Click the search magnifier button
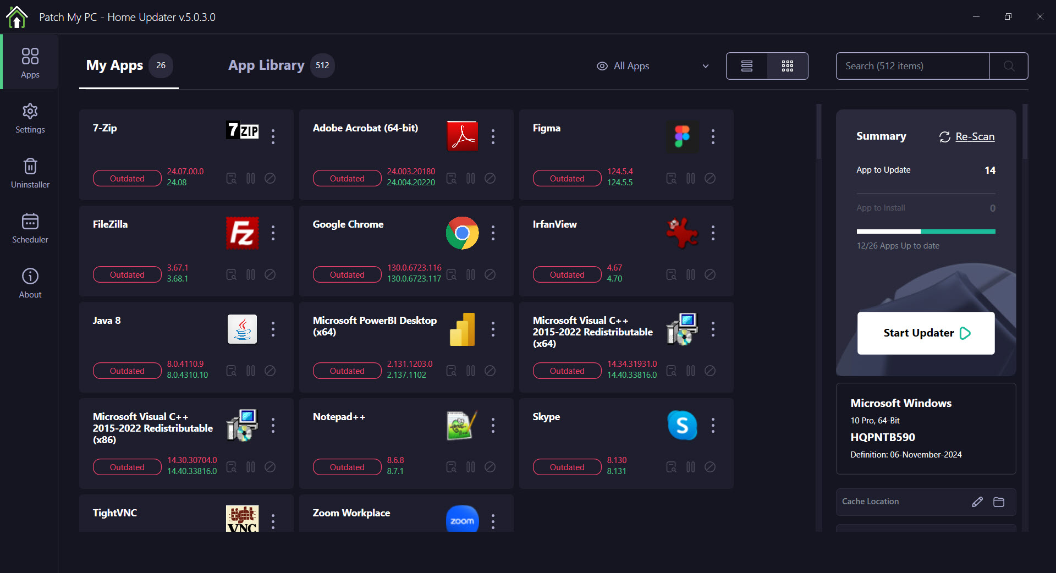 (x=1009, y=66)
